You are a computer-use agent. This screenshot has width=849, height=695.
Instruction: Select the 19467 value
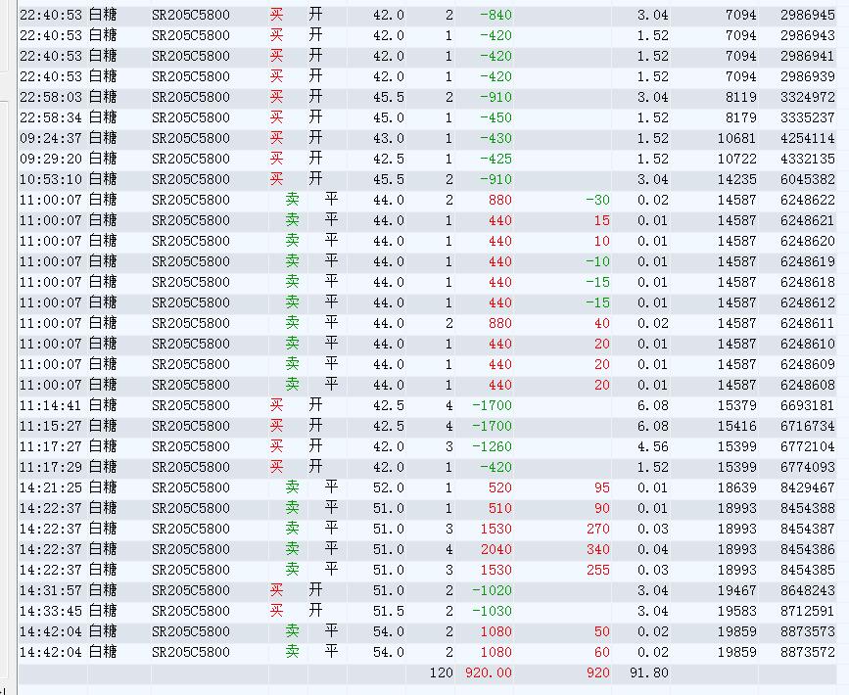click(x=736, y=591)
